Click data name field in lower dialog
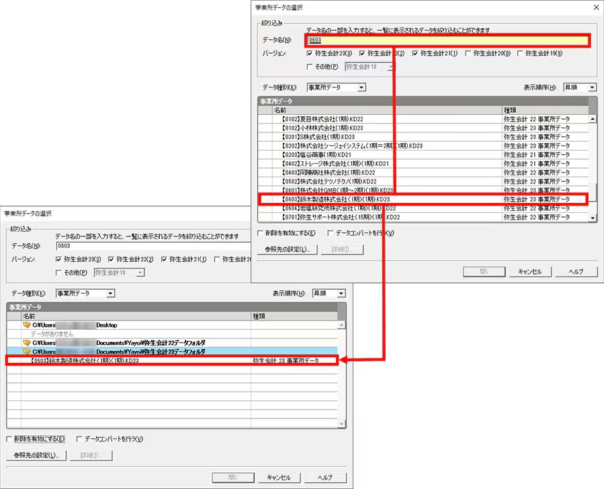This screenshot has height=489, width=604. tap(153, 246)
